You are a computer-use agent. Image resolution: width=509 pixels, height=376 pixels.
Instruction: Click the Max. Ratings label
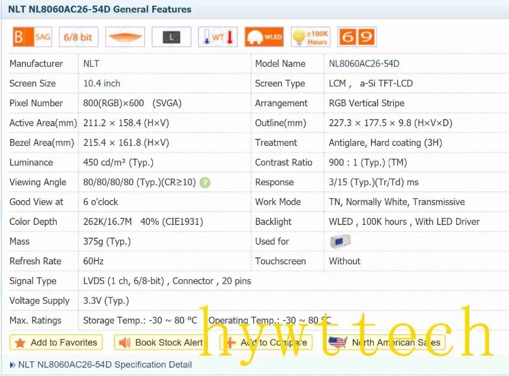(36, 321)
